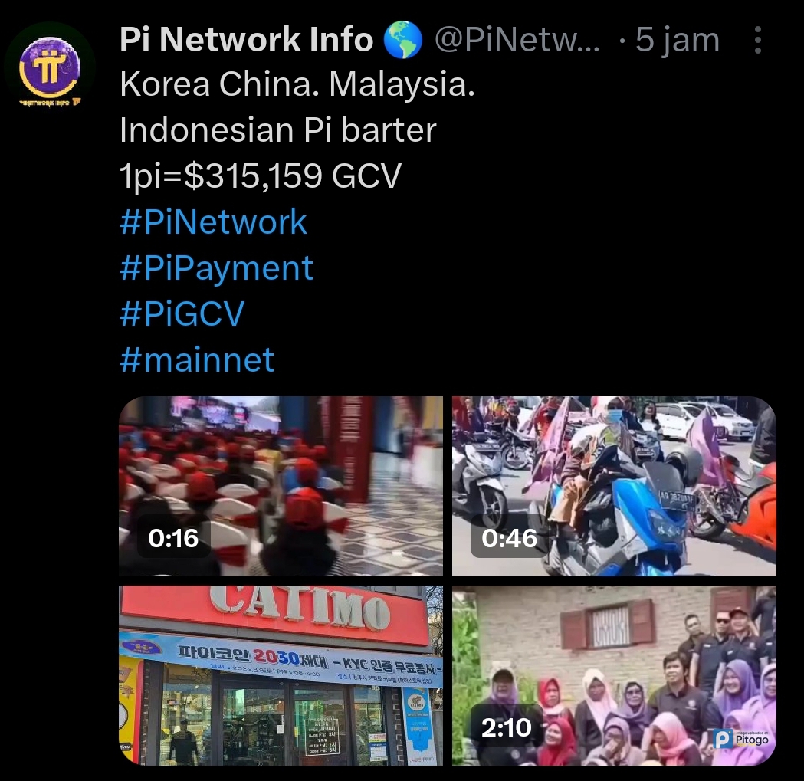Viewport: 804px width, 781px height.
Task: Play the 2:10 group photo video
Action: point(614,675)
